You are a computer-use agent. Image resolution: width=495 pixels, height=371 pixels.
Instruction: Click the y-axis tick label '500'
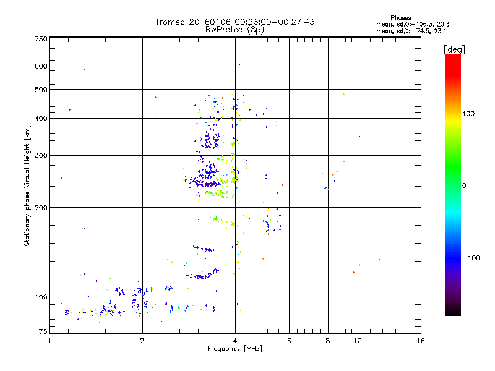41,90
